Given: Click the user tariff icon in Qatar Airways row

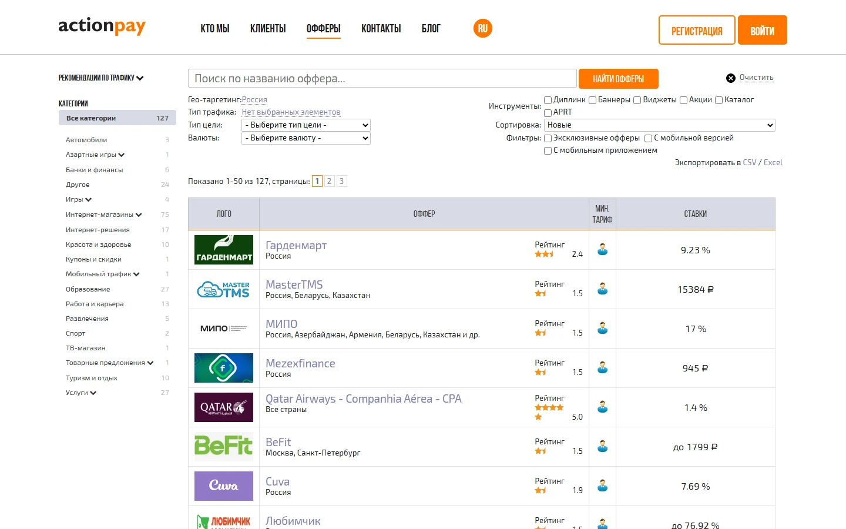Looking at the screenshot, I should tap(603, 407).
